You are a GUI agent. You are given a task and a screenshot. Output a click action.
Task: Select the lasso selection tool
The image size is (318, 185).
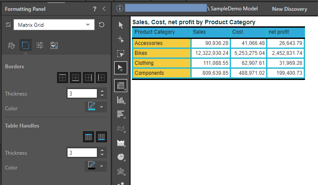coord(121,54)
